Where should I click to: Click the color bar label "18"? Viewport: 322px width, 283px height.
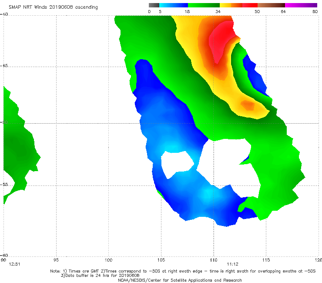[187, 11]
